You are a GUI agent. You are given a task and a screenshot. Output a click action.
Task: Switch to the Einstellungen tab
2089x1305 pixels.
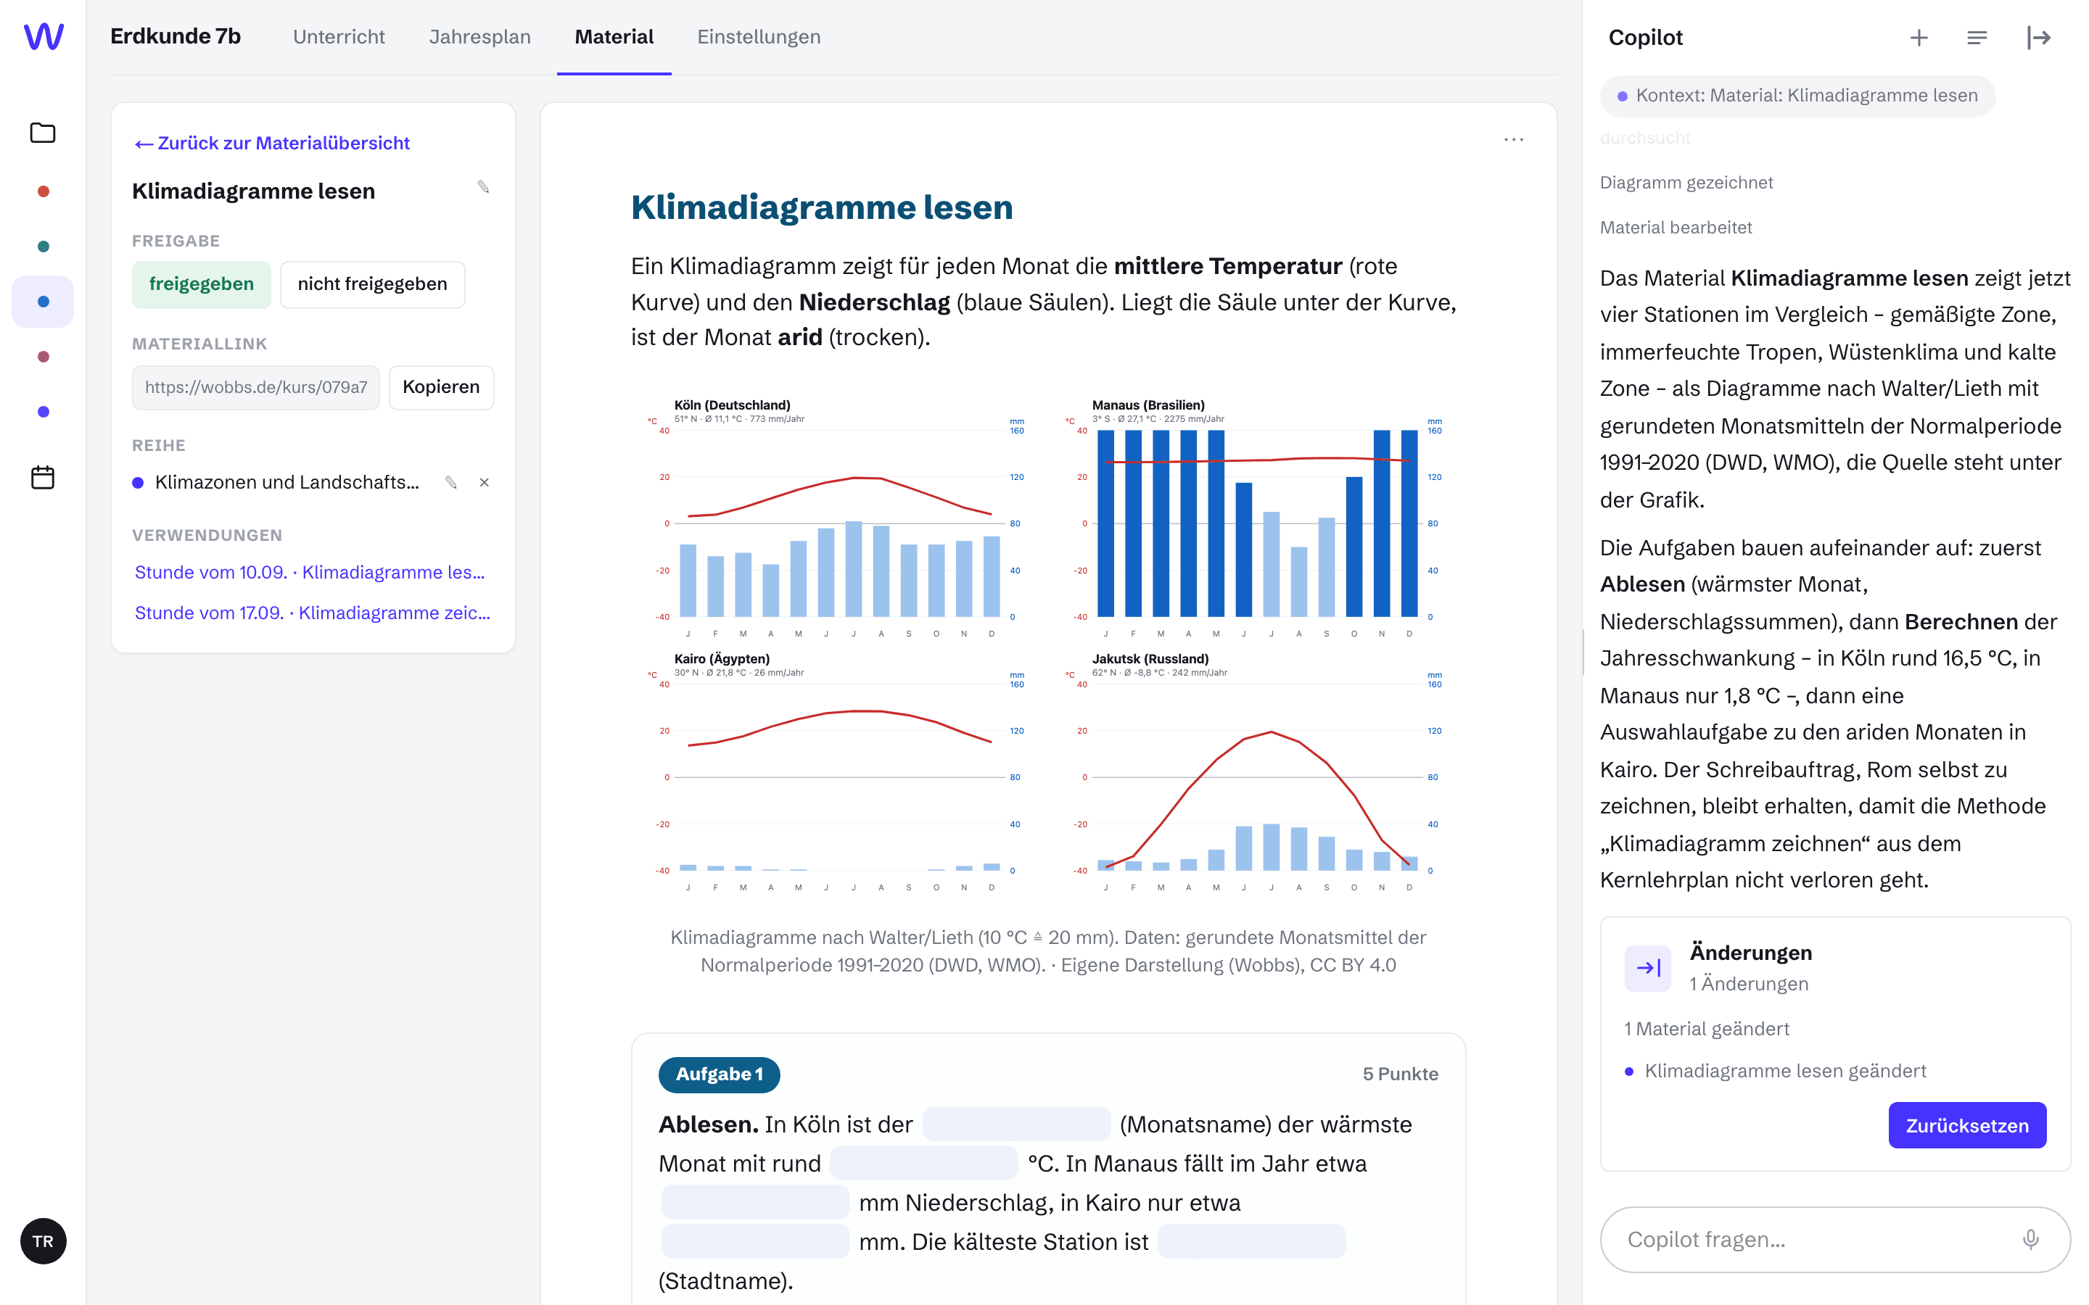point(759,37)
